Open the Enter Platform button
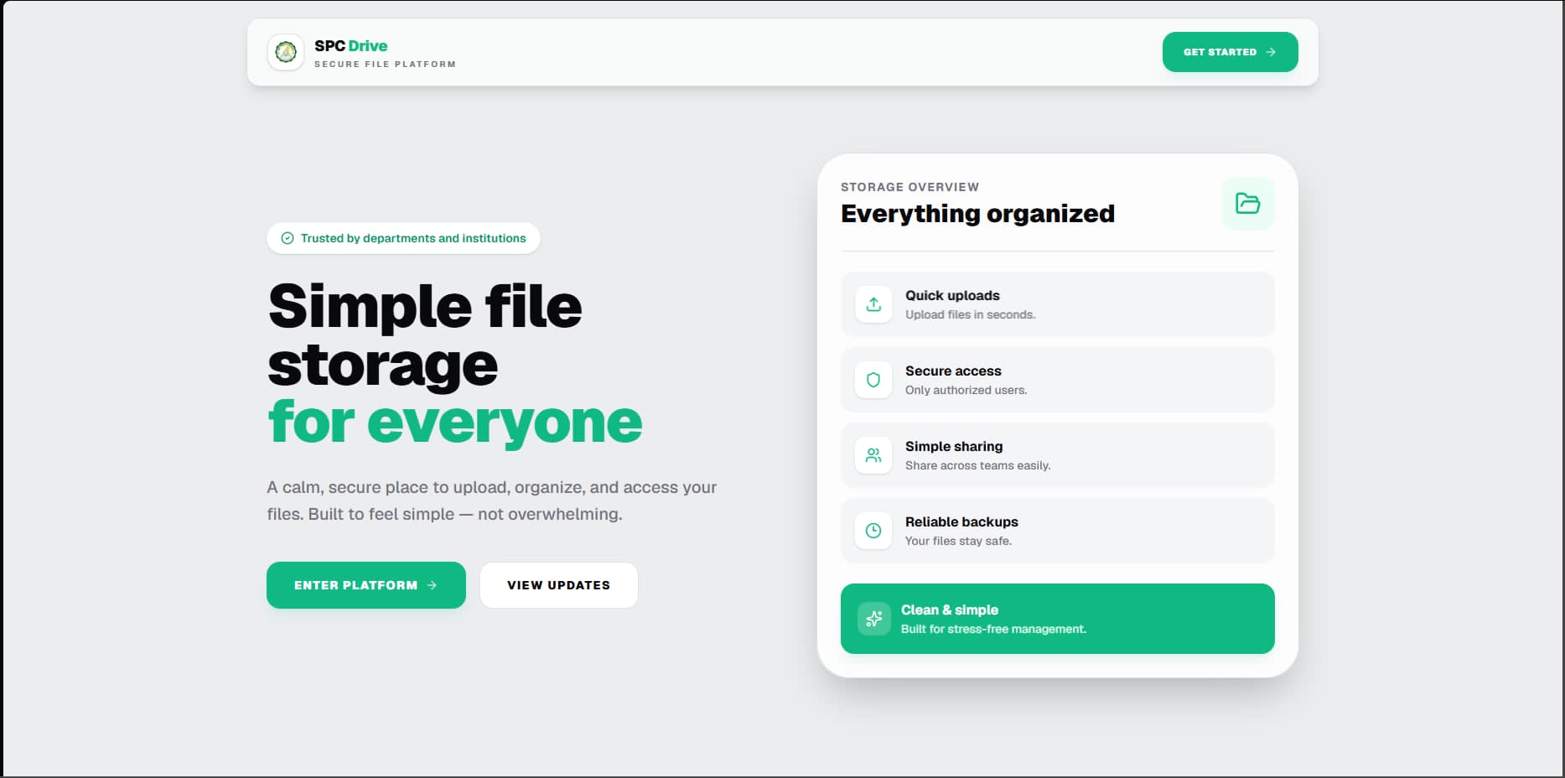Screen dimensions: 1565x778 (x=366, y=585)
